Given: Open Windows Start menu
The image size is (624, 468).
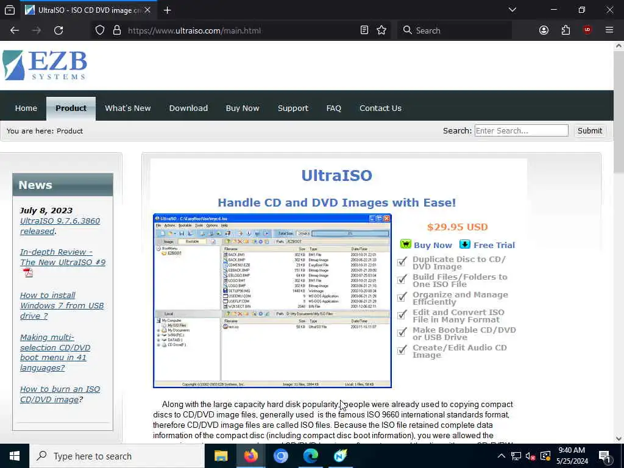Looking at the screenshot, I should pos(15,456).
